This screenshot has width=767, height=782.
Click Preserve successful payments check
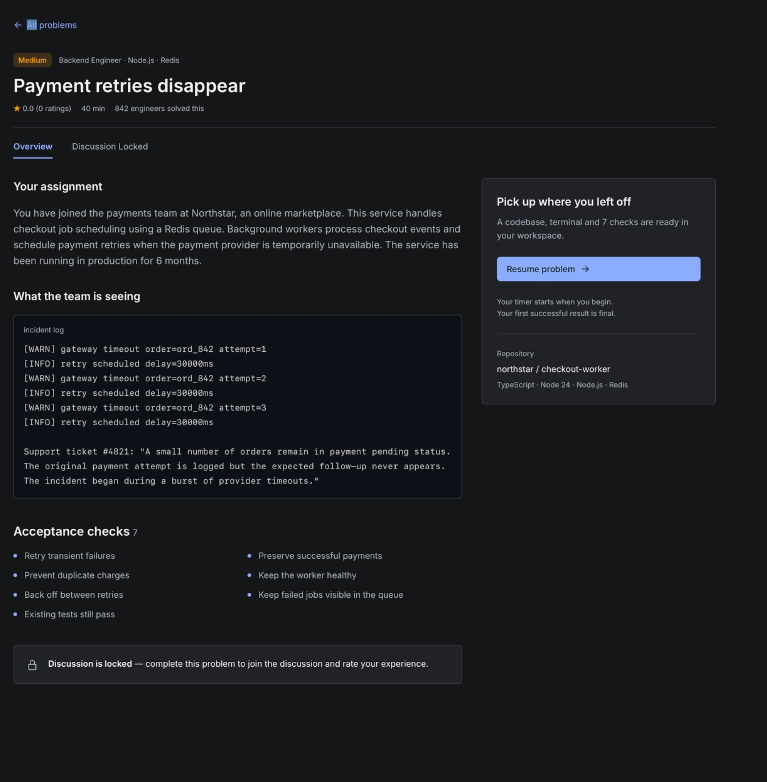pyautogui.click(x=320, y=556)
